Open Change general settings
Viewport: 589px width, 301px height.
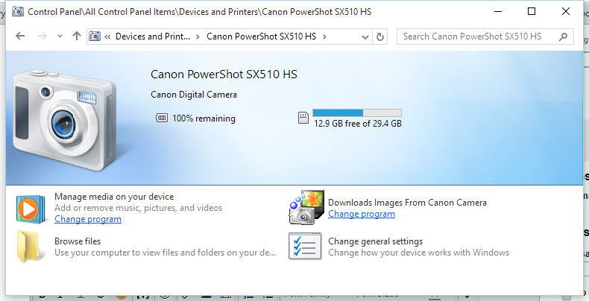coord(375,241)
